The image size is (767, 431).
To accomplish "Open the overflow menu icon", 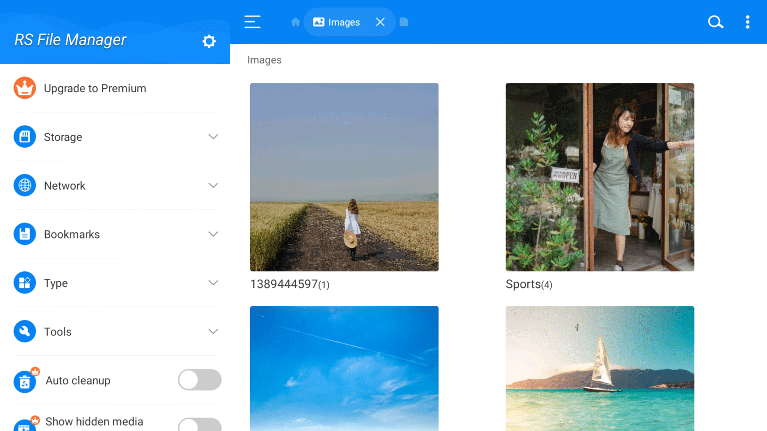I will click(x=748, y=22).
